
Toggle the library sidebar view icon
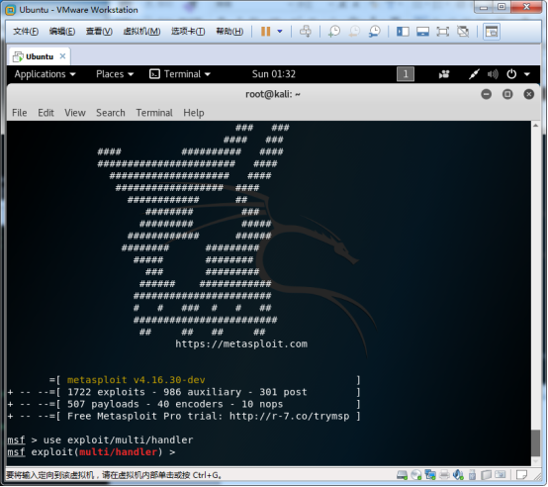pyautogui.click(x=403, y=32)
